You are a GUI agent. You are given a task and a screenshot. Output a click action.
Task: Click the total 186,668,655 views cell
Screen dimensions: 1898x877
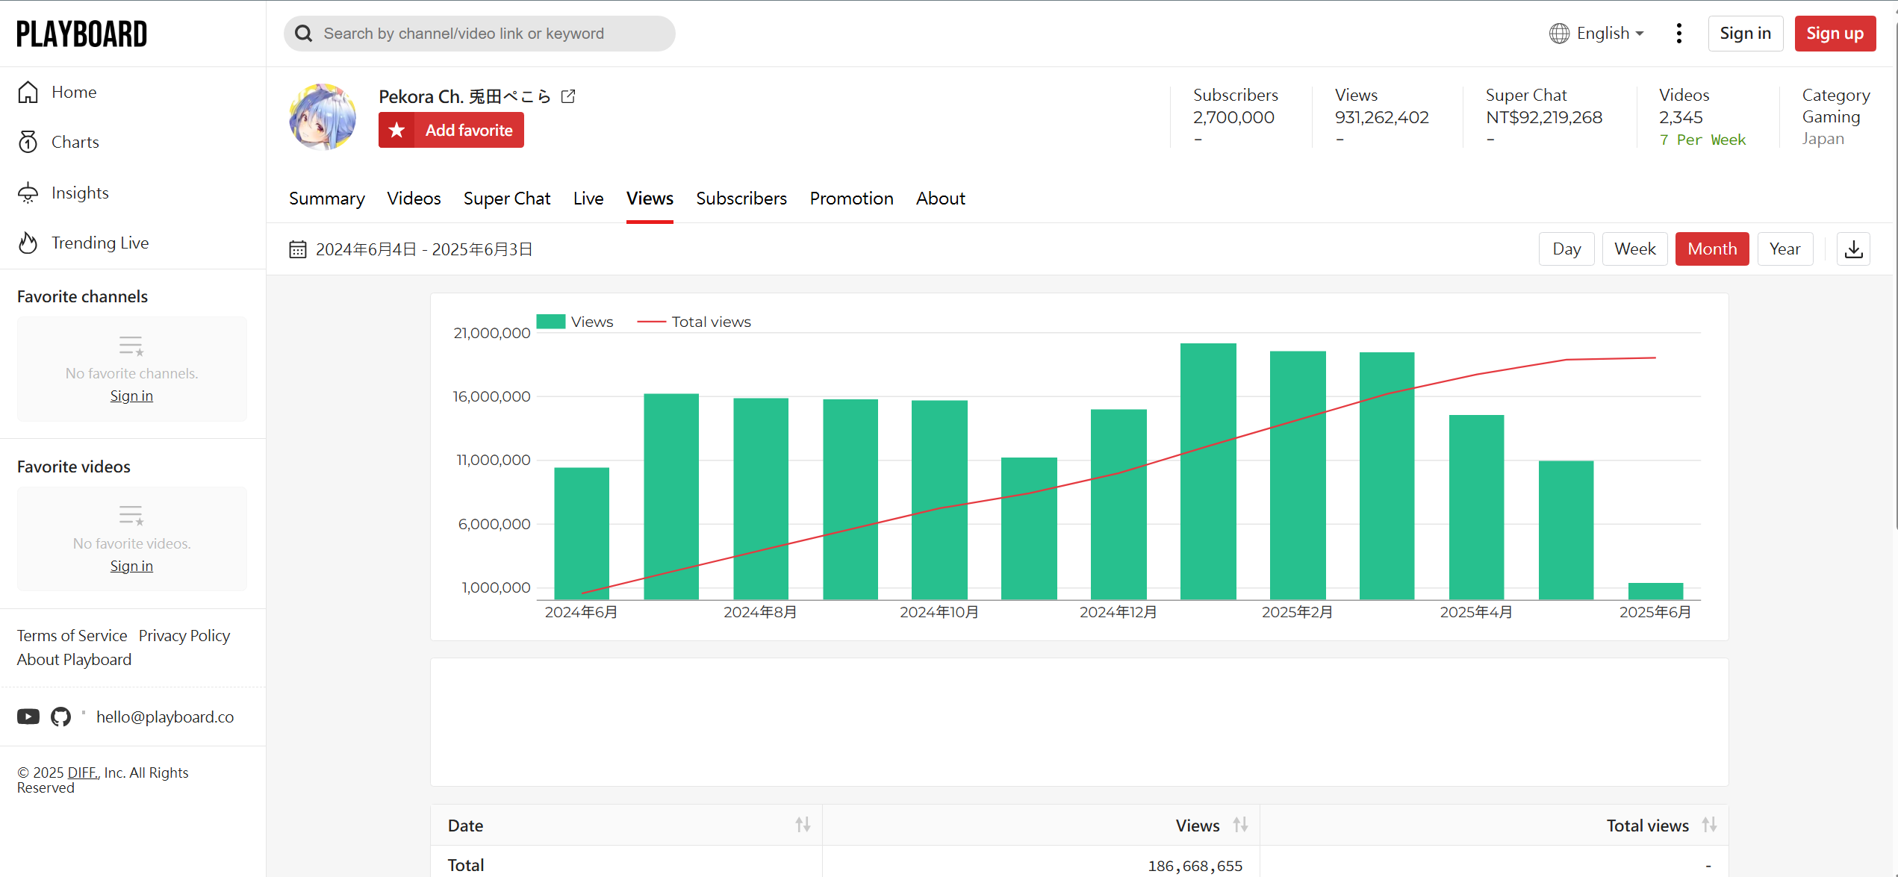point(1195,865)
